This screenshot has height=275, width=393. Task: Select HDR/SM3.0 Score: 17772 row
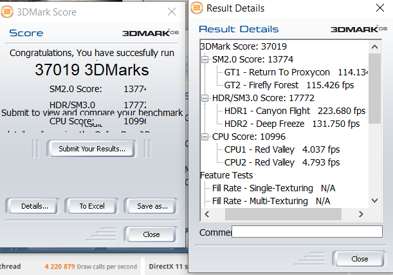click(x=263, y=98)
